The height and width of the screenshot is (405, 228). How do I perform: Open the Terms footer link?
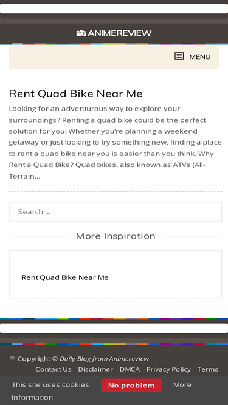pos(208,369)
